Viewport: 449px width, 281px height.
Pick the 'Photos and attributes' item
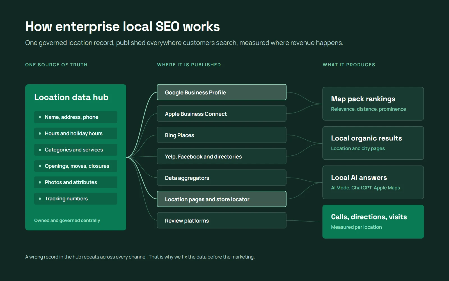click(76, 182)
